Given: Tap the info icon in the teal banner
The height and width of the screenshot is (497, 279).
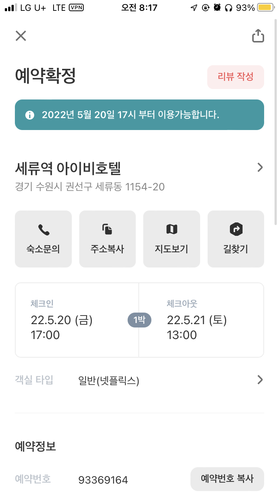Looking at the screenshot, I should (x=30, y=115).
